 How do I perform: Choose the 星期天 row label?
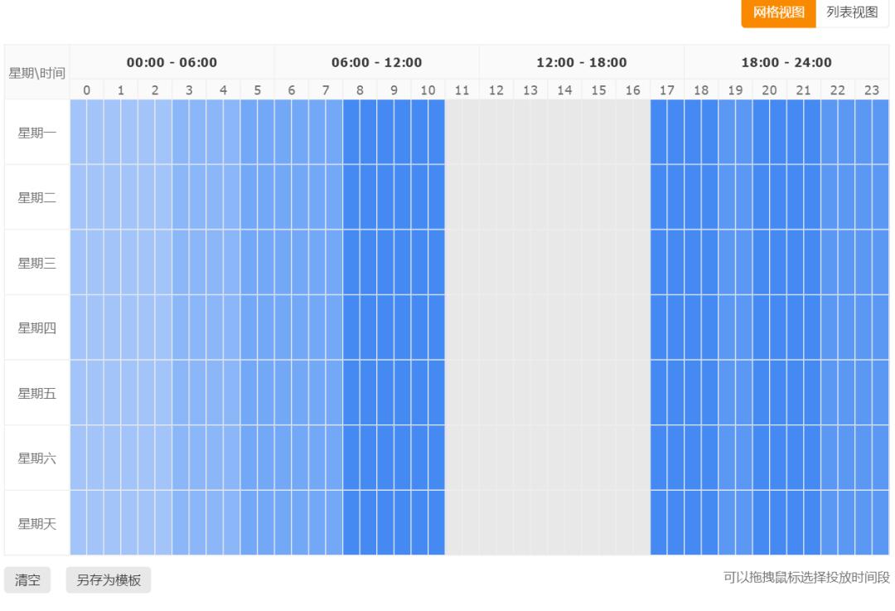point(37,523)
